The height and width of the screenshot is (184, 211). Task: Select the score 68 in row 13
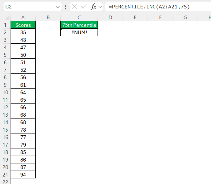pyautogui.click(x=23, y=115)
